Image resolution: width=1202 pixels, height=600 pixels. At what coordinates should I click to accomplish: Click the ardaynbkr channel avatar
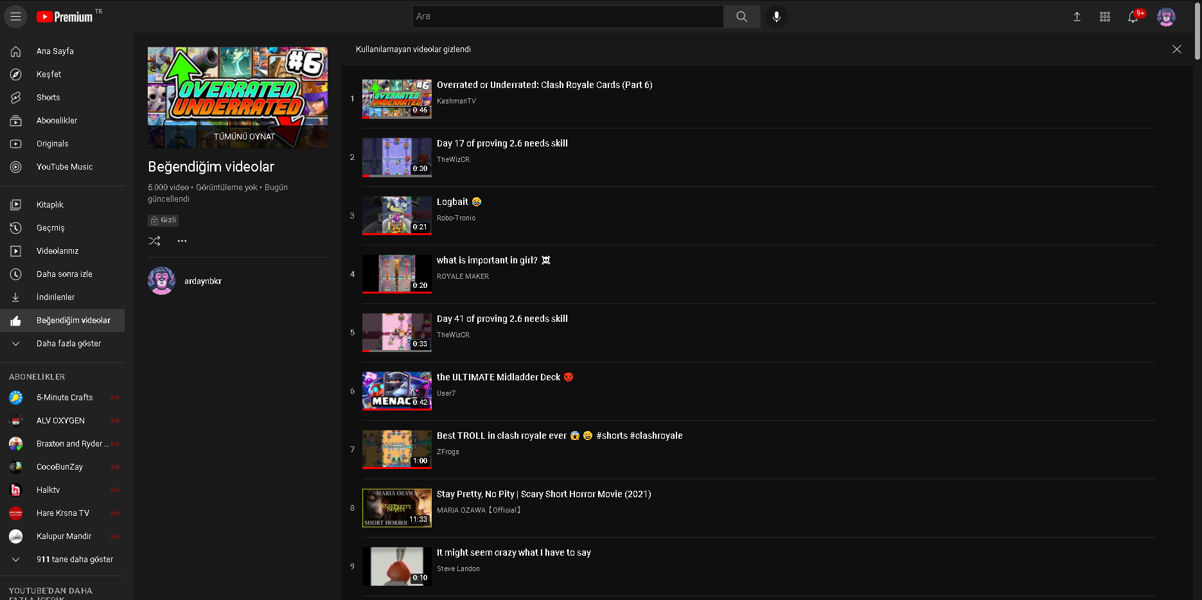coord(161,281)
